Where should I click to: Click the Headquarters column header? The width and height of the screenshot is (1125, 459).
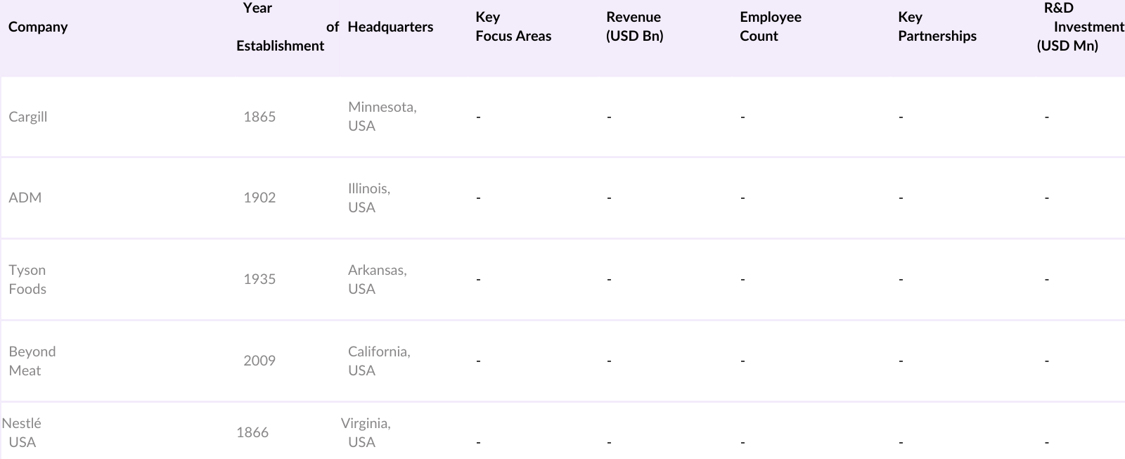coord(390,27)
